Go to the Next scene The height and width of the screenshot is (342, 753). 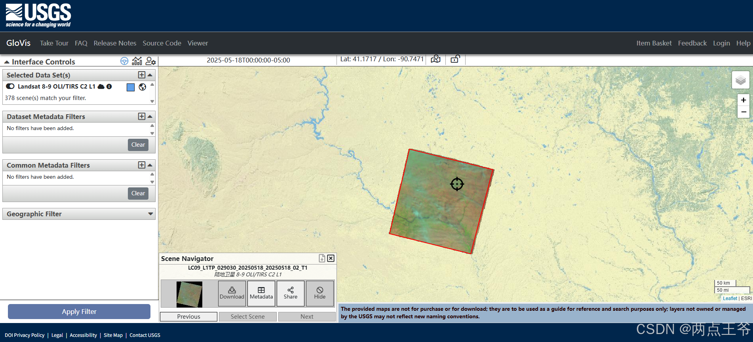[x=307, y=317]
